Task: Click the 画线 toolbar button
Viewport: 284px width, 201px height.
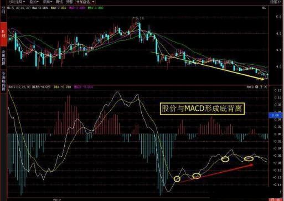Action: (x=59, y=2)
